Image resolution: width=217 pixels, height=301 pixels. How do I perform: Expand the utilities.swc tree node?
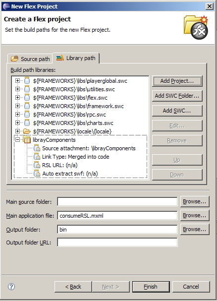click(x=17, y=89)
